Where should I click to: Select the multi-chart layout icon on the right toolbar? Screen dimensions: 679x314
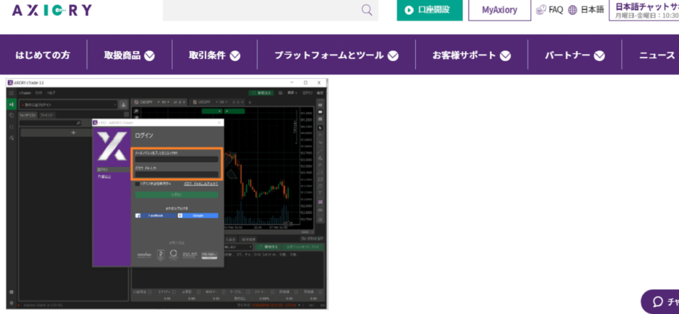[x=320, y=105]
